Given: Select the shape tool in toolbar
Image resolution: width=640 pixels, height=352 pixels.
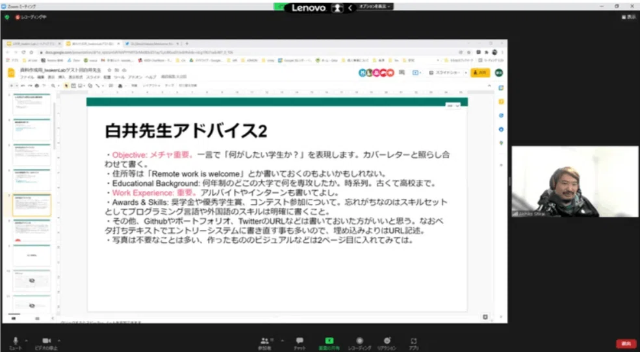Looking at the screenshot, I should click(90, 86).
